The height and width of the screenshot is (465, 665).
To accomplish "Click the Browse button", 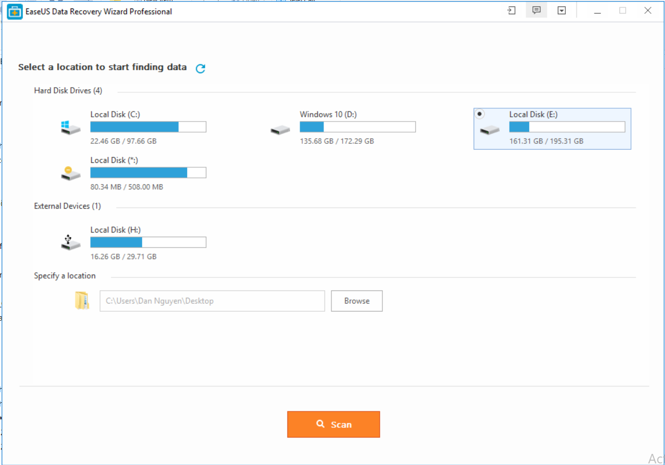I will click(x=357, y=301).
